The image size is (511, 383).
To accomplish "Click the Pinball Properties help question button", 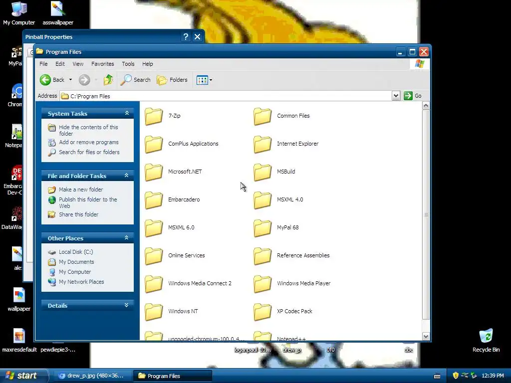I will (186, 37).
